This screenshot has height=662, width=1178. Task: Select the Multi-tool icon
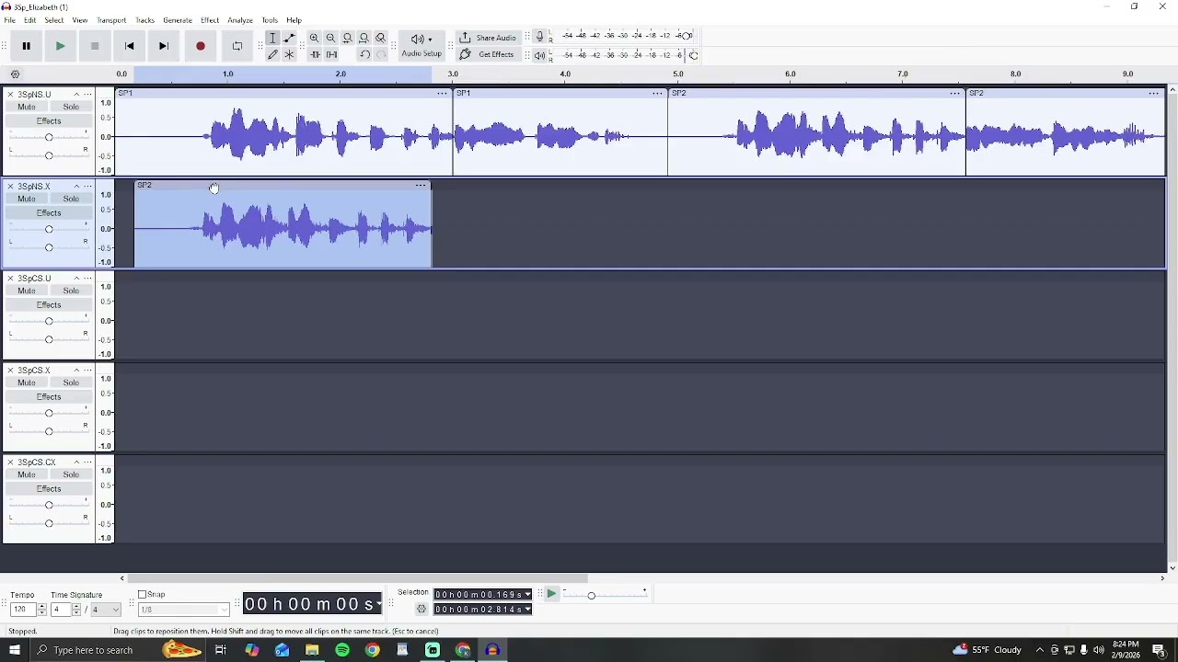coord(290,55)
